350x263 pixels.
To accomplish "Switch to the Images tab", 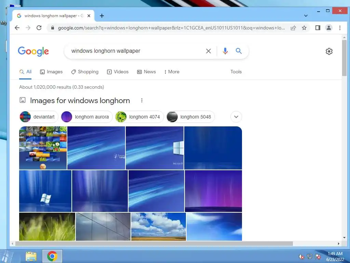I will [51, 72].
